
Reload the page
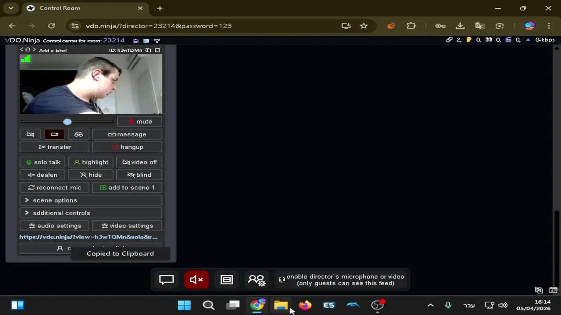click(51, 26)
